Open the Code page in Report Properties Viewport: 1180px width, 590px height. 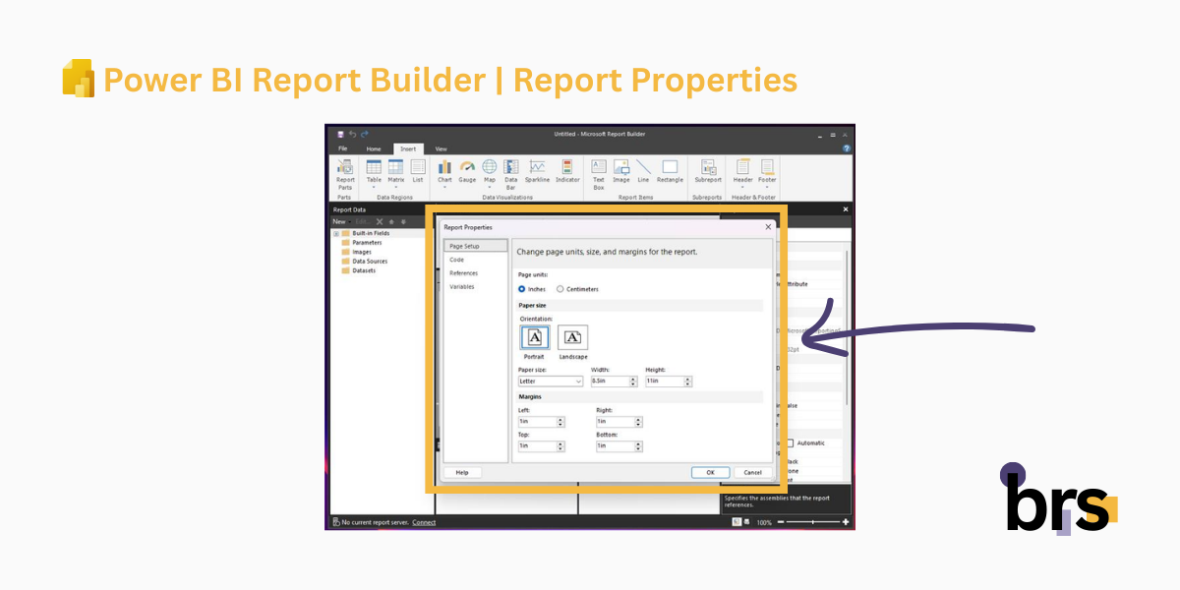455,260
